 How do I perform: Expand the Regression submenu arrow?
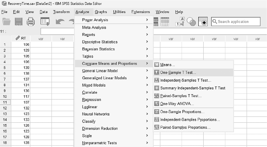click(x=147, y=99)
